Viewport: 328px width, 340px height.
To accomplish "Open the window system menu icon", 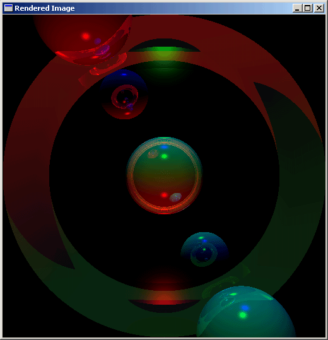I will (x=8, y=8).
